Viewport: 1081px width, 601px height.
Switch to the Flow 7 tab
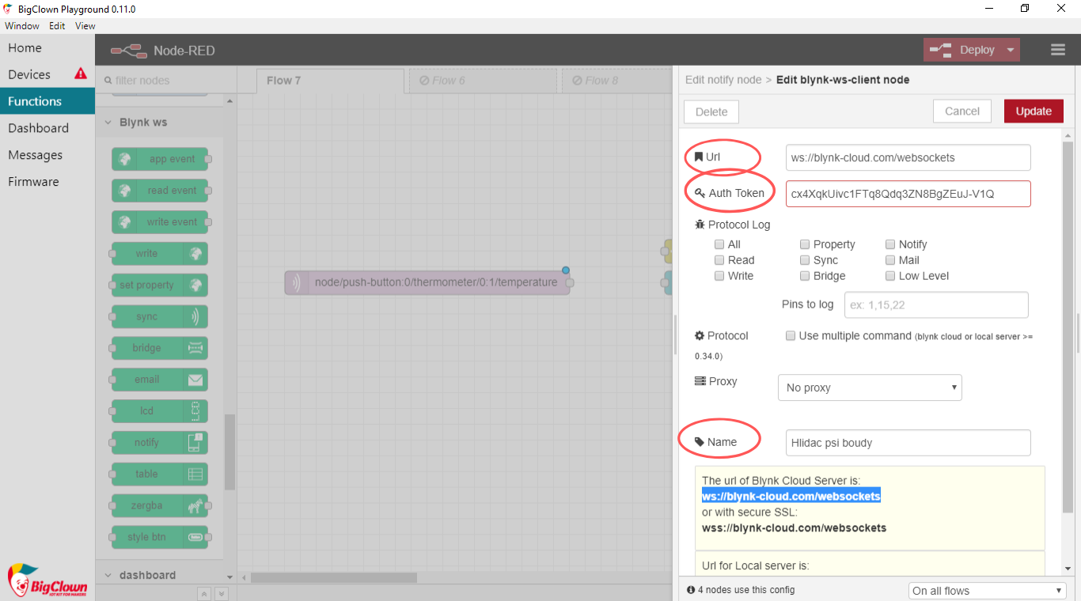point(331,81)
